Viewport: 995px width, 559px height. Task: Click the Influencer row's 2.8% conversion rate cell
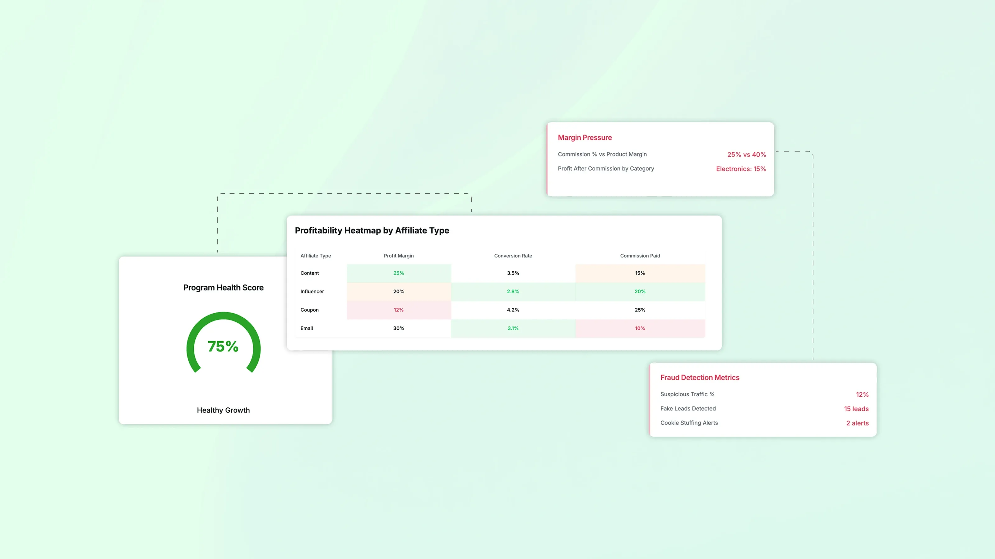(513, 292)
